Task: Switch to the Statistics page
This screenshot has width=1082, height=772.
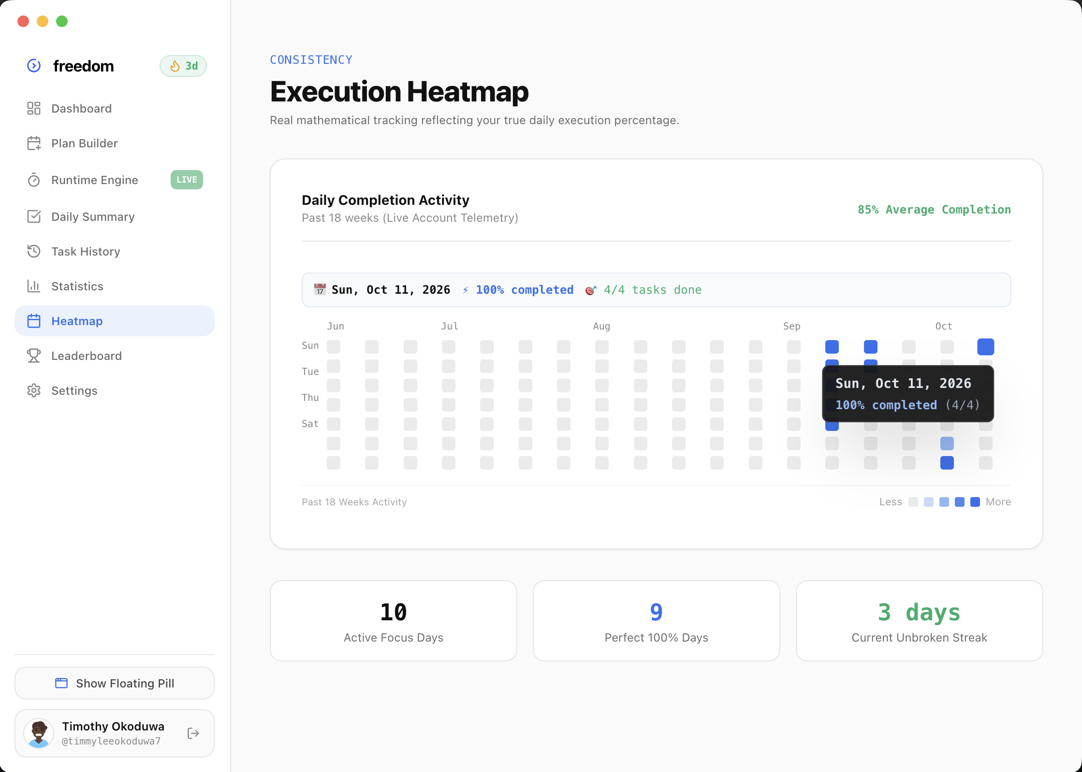Action: click(115, 286)
